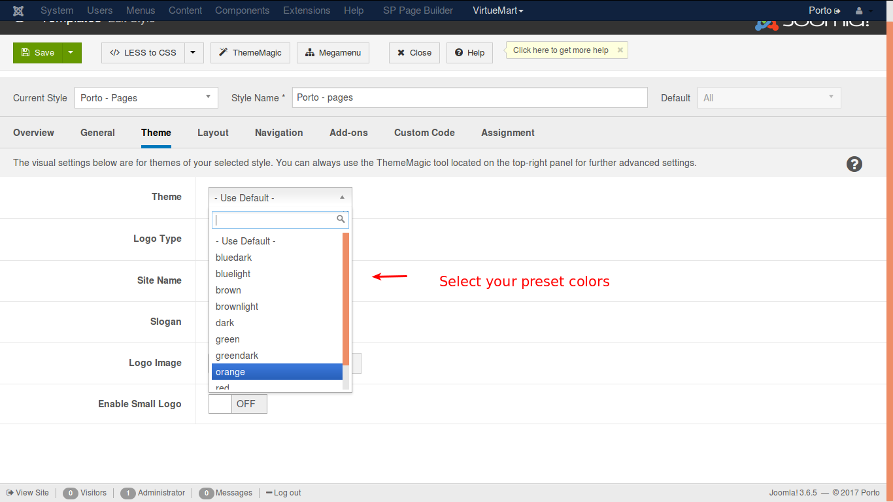Viewport: 893px width, 502px height.
Task: Select the Theme tab
Action: (156, 133)
